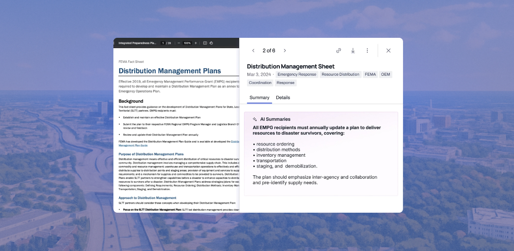Click the FEMA Fact Sheet label
This screenshot has width=514, height=251.
coord(131,62)
